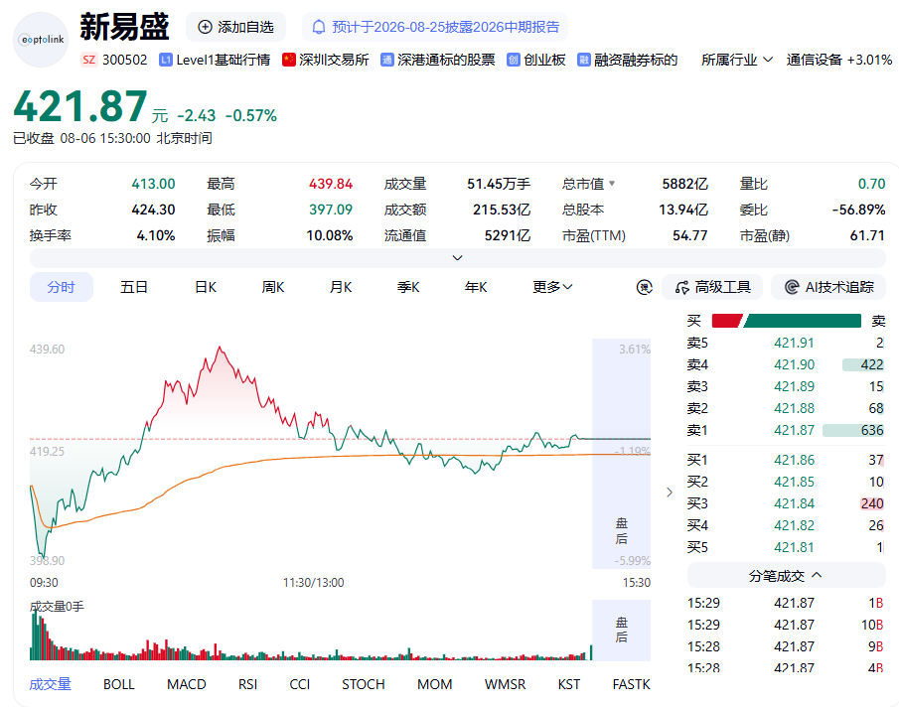The image size is (899, 707).
Task: Click the bell reminder icon
Action: (x=319, y=27)
